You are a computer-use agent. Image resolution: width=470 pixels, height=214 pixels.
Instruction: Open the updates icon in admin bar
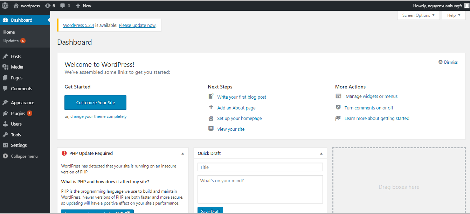(x=48, y=6)
